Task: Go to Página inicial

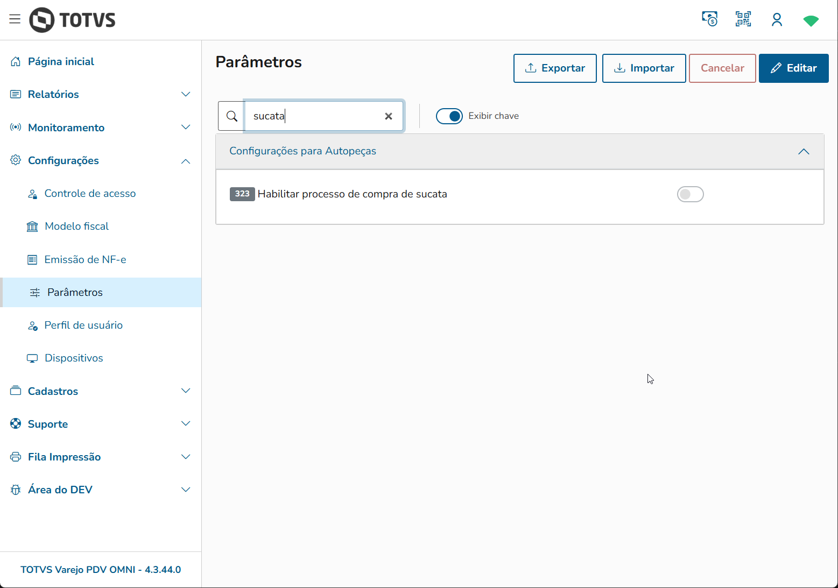Action: pos(61,62)
